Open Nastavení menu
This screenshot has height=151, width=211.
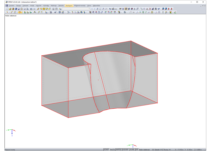69,6
